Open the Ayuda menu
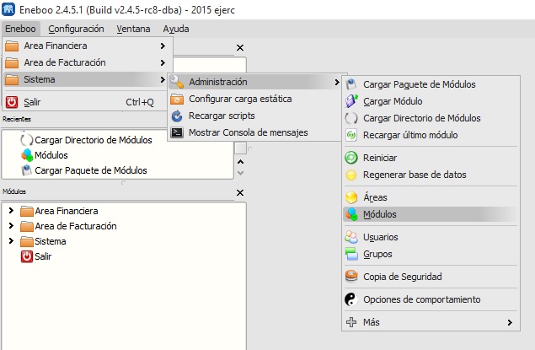 pyautogui.click(x=176, y=29)
